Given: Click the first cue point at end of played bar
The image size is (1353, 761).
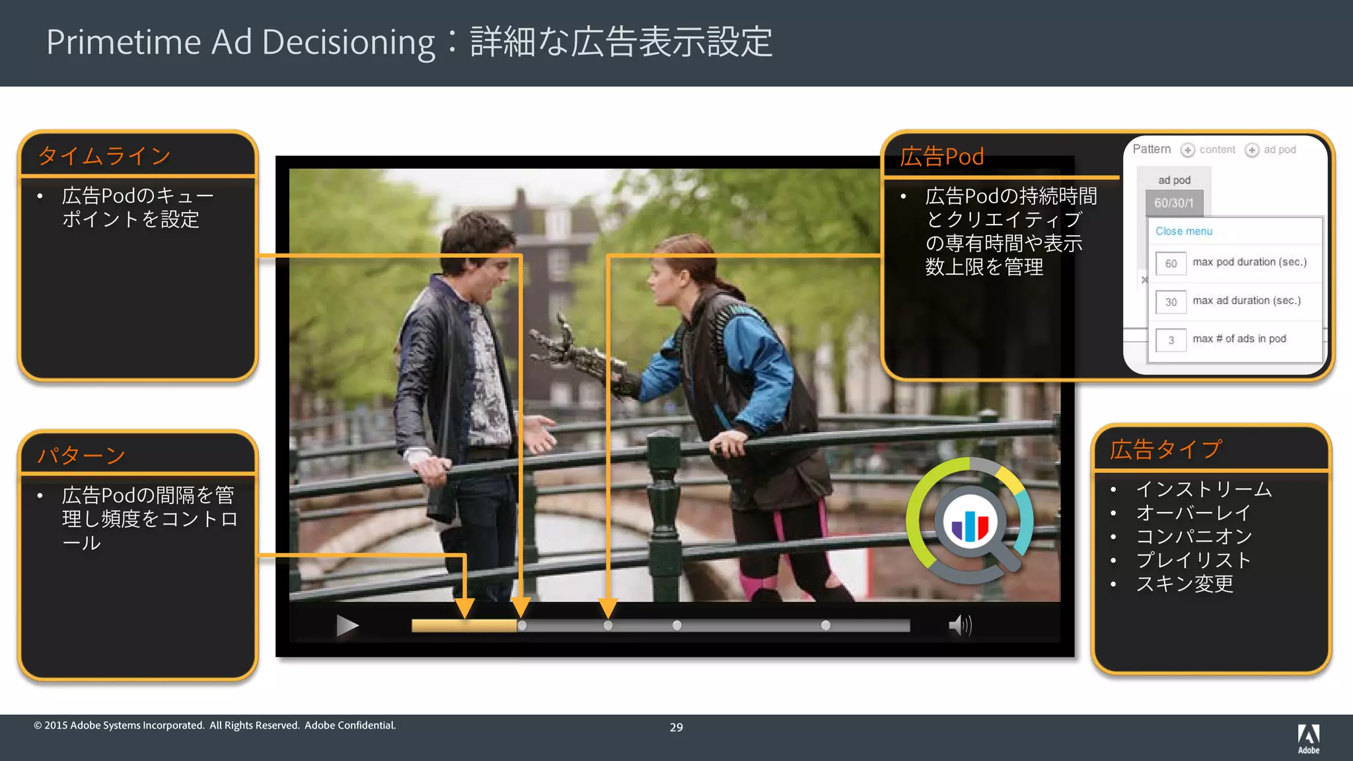Looking at the screenshot, I should [x=522, y=625].
